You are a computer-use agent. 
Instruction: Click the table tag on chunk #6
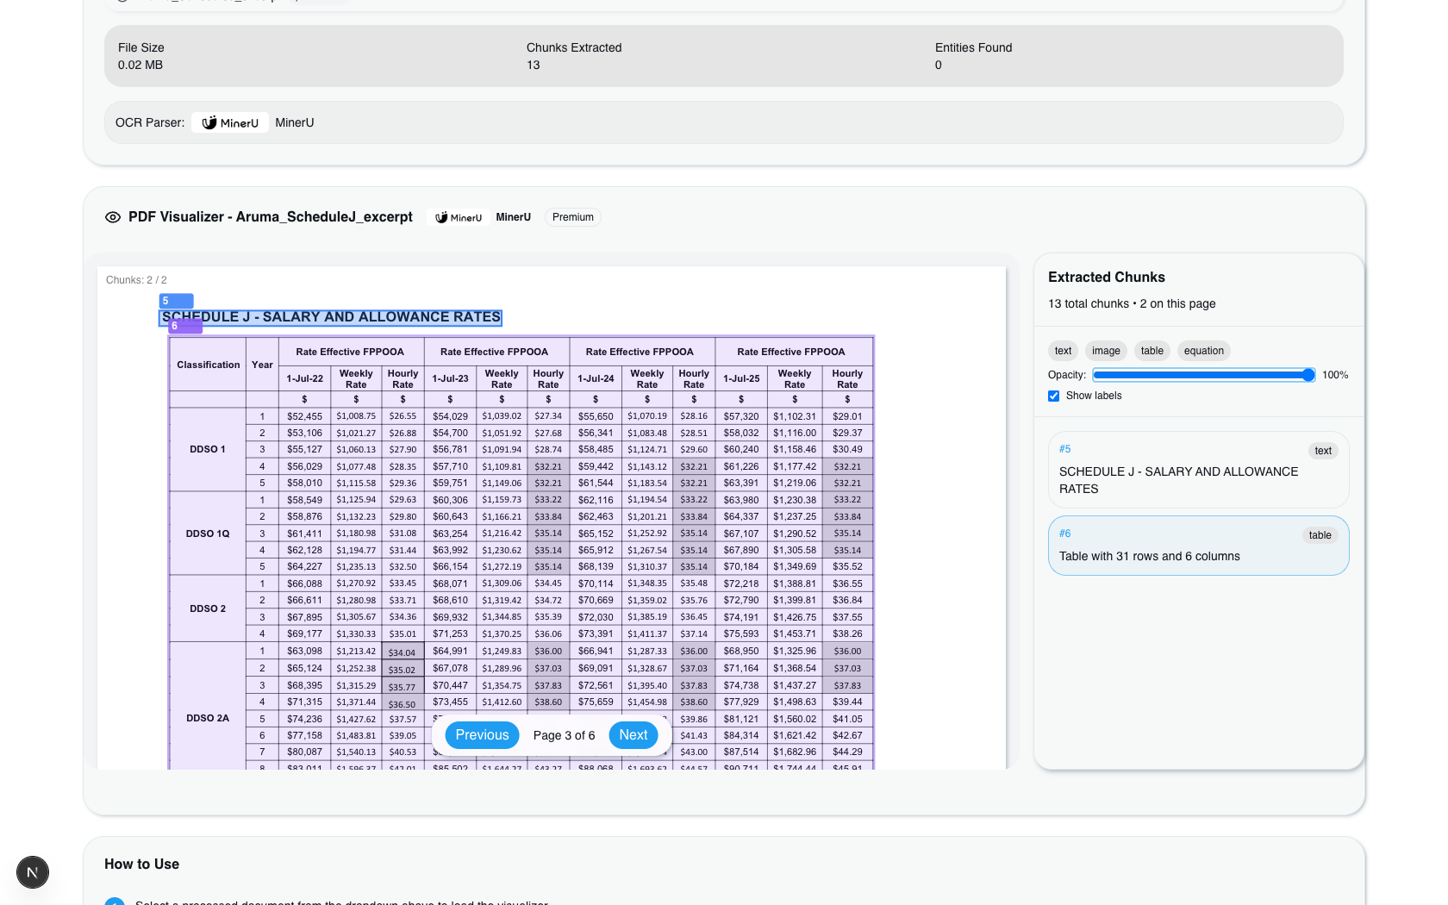[1320, 535]
